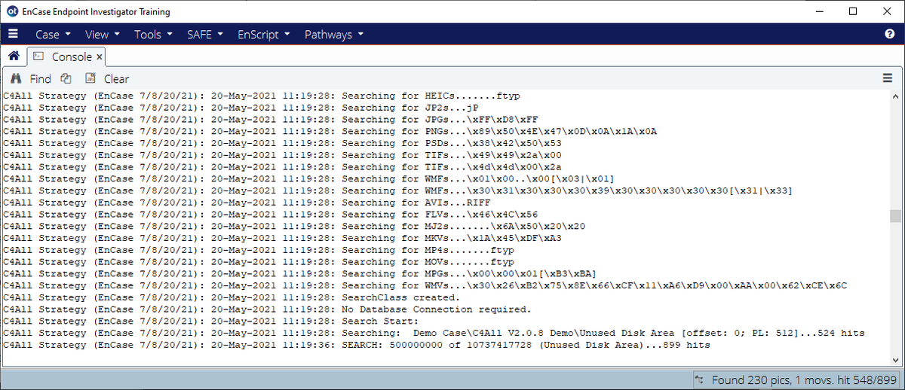Go to the Home tab icon
Screen dimensions: 905x390
14,56
